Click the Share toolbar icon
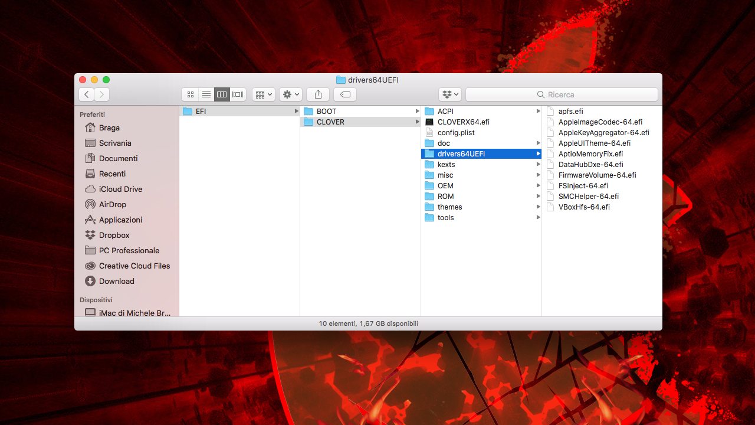The height and width of the screenshot is (425, 755). [x=318, y=94]
